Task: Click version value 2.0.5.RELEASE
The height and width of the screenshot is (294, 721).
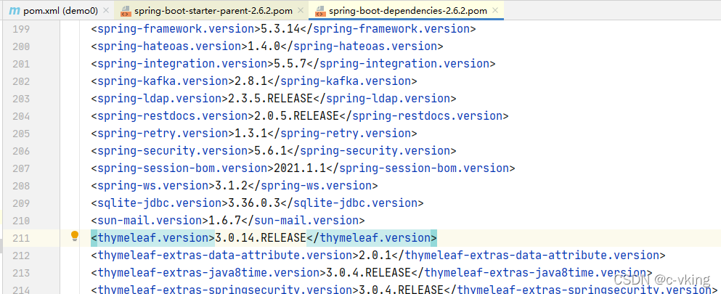Action: (296, 115)
